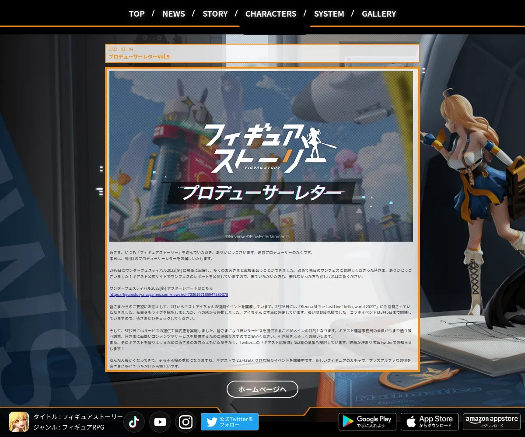Click the Amazon Appstore download badge
Image resolution: width=525 pixels, height=437 pixels.
click(492, 422)
